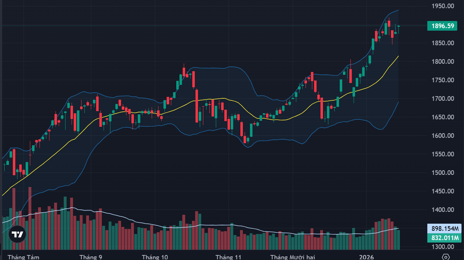Click the 1600.00 price scale label

pos(443,136)
